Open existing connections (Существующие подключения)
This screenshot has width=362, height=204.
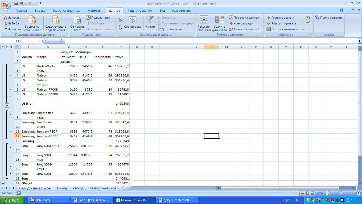pyautogui.click(x=55, y=24)
